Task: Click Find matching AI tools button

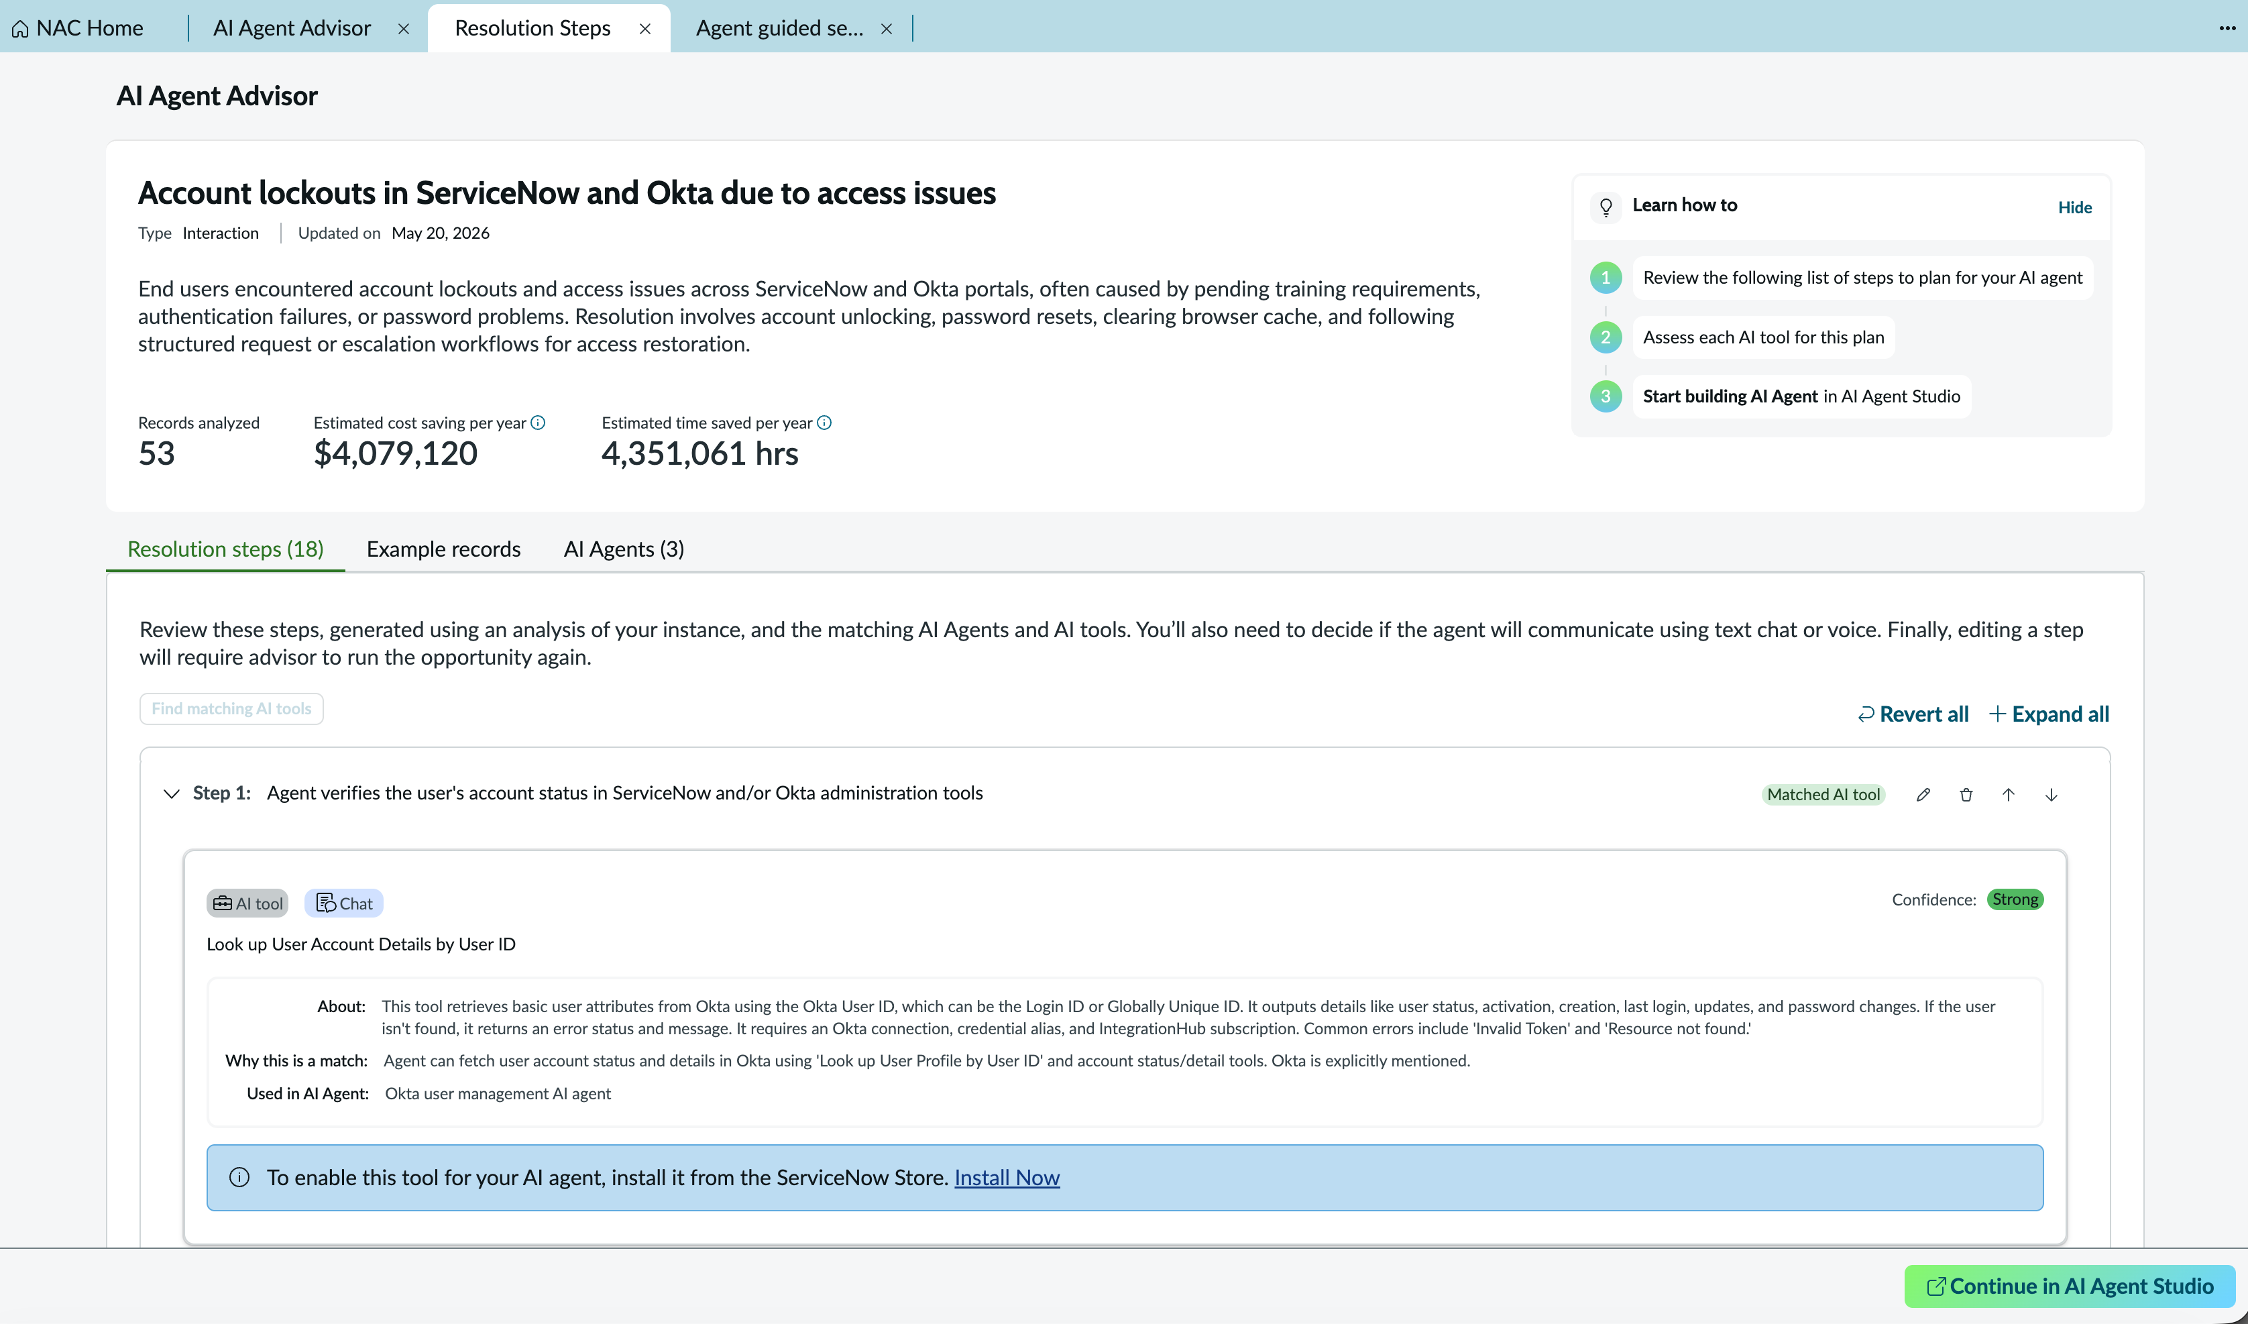Action: 231,708
